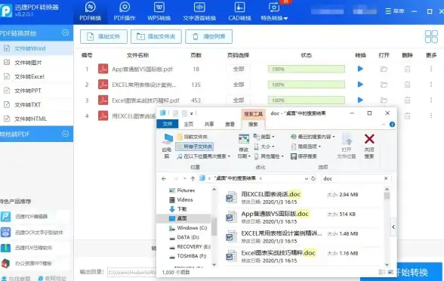The height and width of the screenshot is (281, 444).
Task: Expand the 特色转换 dropdown
Action: pos(274,11)
